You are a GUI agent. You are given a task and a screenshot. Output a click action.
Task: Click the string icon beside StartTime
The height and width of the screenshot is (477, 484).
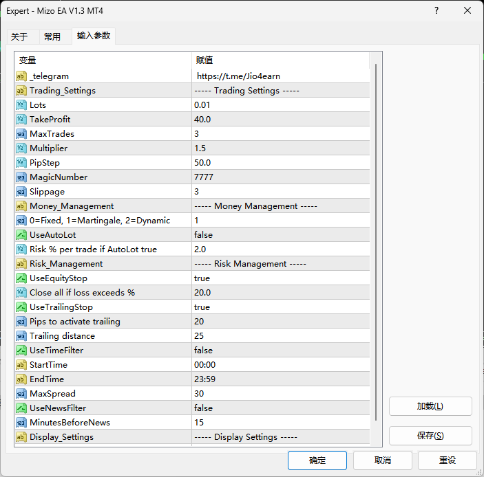click(x=21, y=365)
